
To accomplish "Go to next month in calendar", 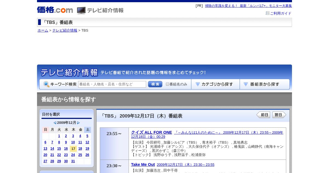I will (78, 123).
